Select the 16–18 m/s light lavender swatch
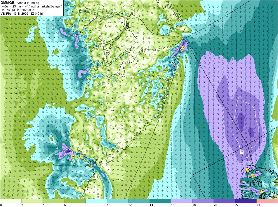278x207 pixels. 182,201
